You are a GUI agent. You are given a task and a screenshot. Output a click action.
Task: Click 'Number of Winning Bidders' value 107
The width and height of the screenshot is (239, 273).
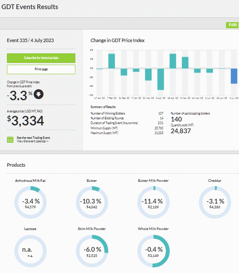click(161, 113)
